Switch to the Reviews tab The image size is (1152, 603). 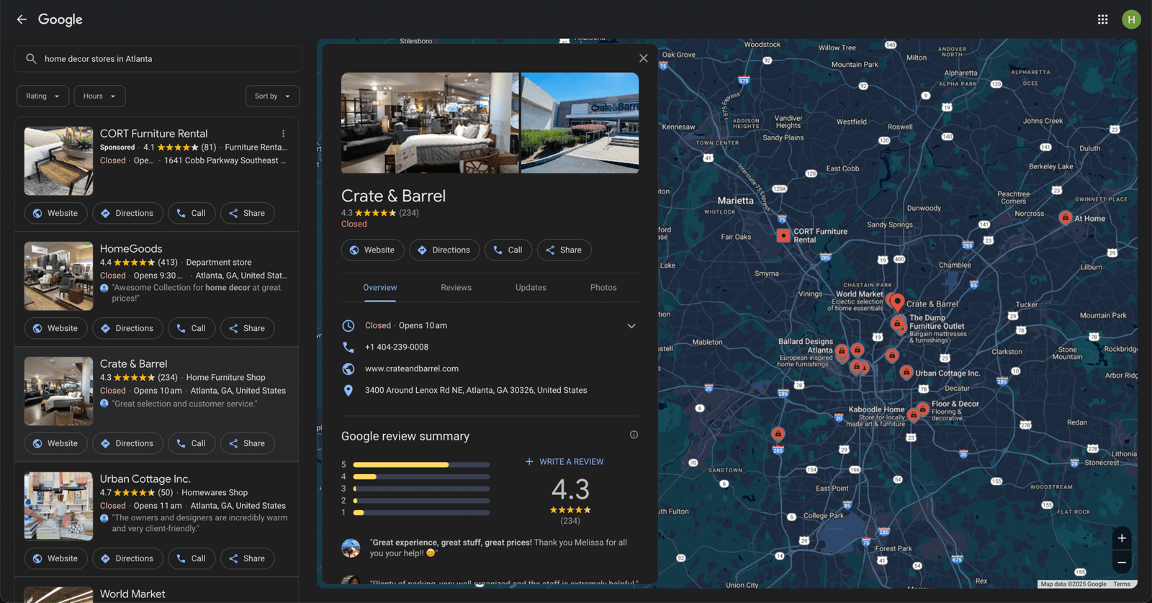(456, 288)
